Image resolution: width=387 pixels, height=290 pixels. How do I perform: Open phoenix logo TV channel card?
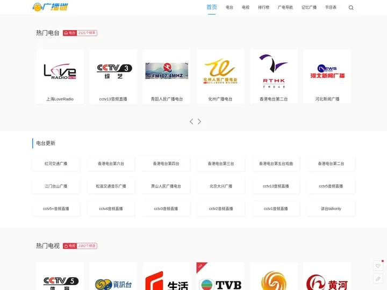point(274,276)
